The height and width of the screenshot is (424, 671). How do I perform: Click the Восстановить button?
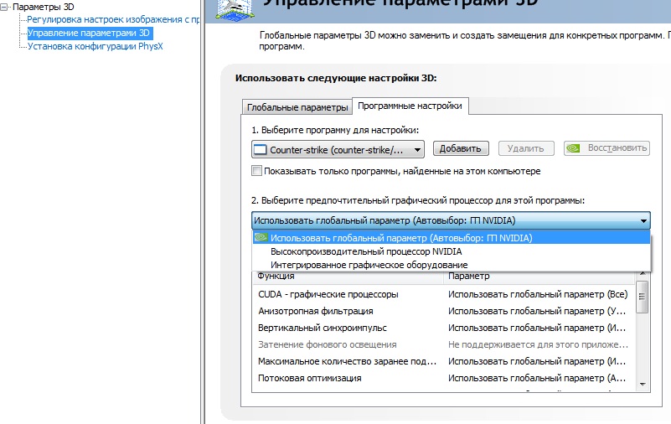coord(606,148)
